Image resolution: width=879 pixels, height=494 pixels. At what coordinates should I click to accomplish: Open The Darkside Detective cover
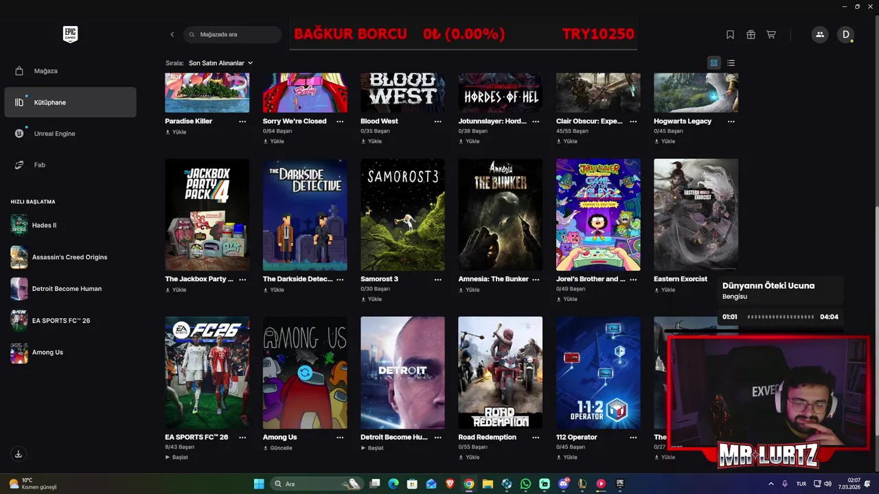pos(305,215)
